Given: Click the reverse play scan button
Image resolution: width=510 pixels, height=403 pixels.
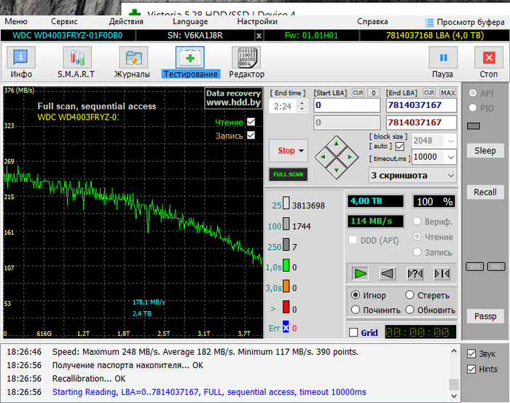Looking at the screenshot, I should click(x=388, y=273).
